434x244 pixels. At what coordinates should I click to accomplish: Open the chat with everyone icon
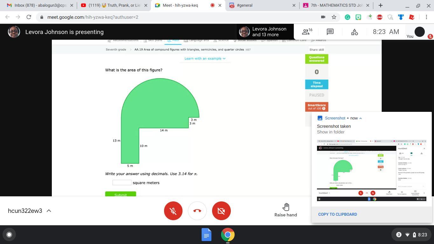330,32
